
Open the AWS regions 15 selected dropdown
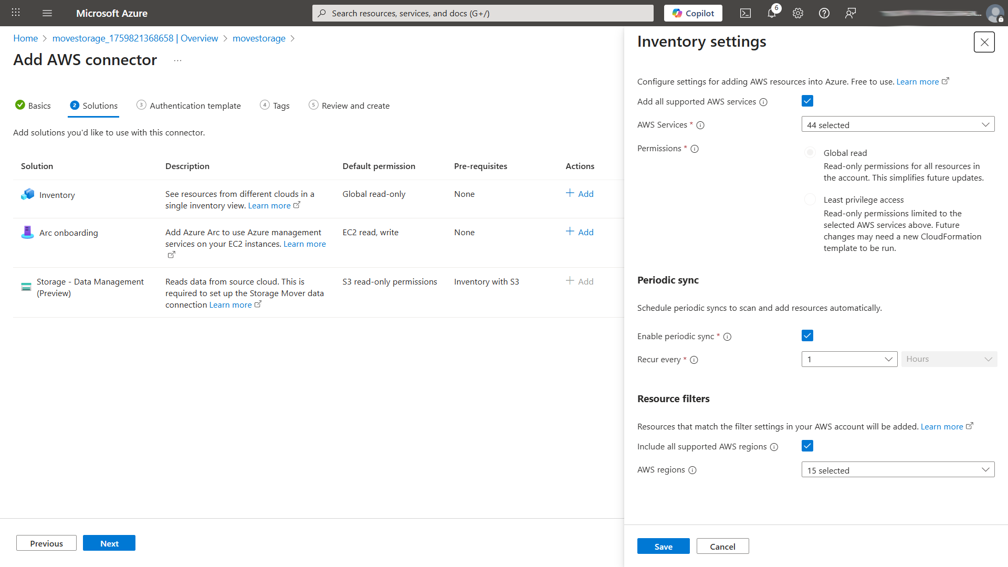pos(898,469)
